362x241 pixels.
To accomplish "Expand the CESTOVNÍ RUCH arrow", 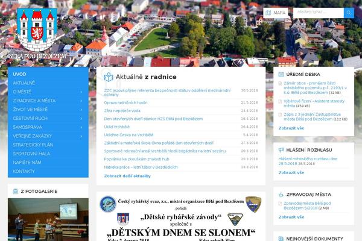I will point(81,119).
